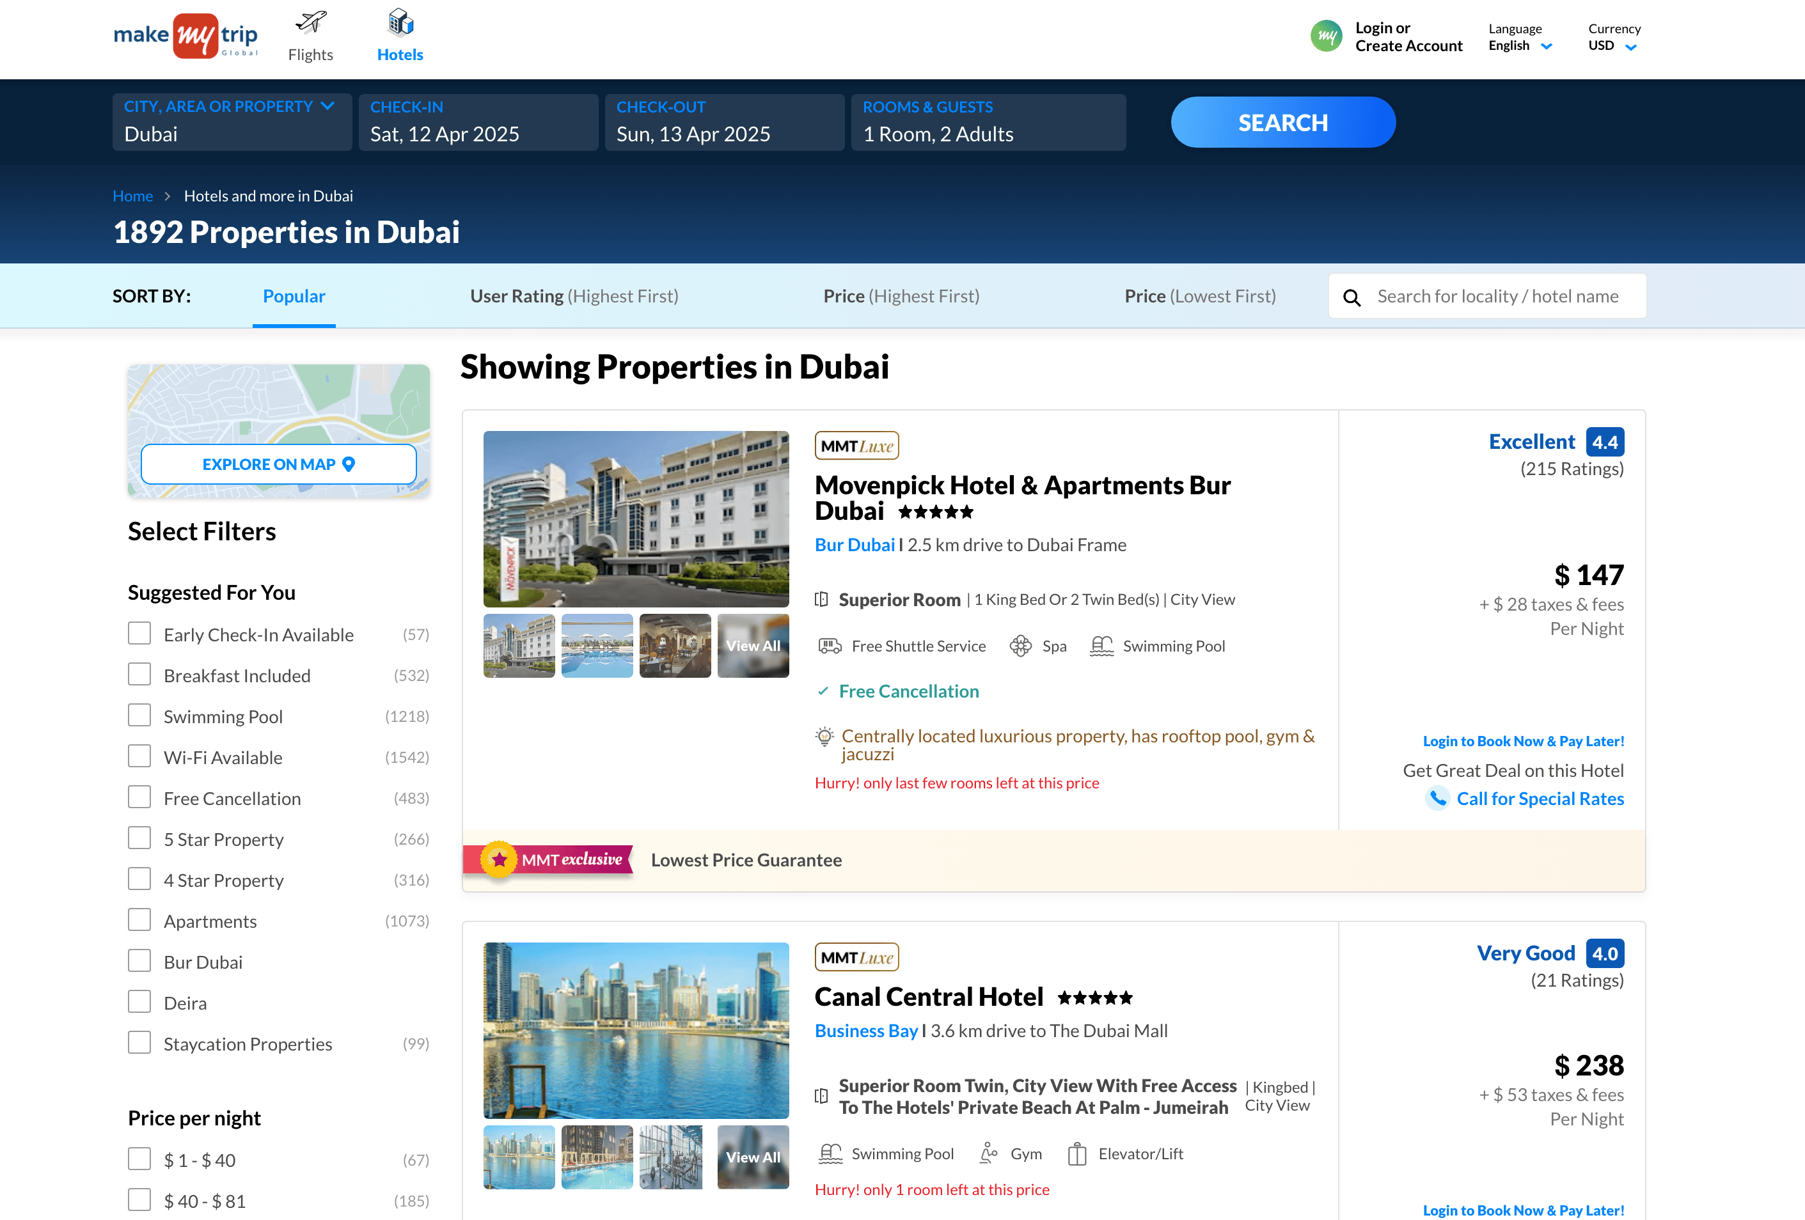Sort by Price Highest First
This screenshot has width=1805, height=1220.
(901, 296)
